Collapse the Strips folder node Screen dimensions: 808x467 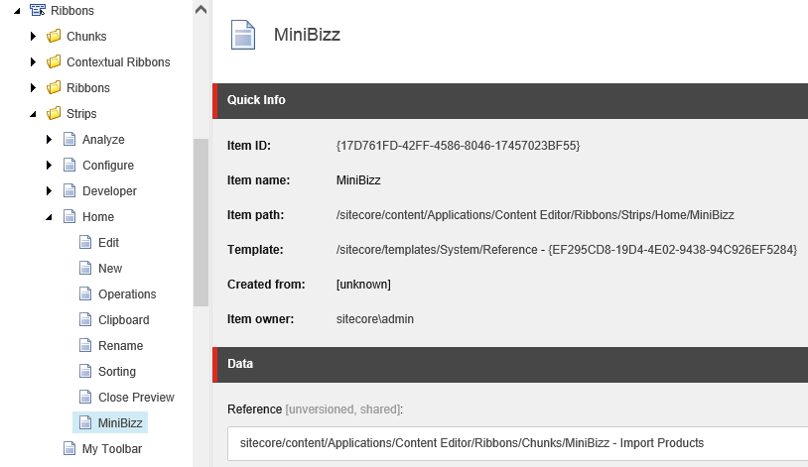click(33, 114)
